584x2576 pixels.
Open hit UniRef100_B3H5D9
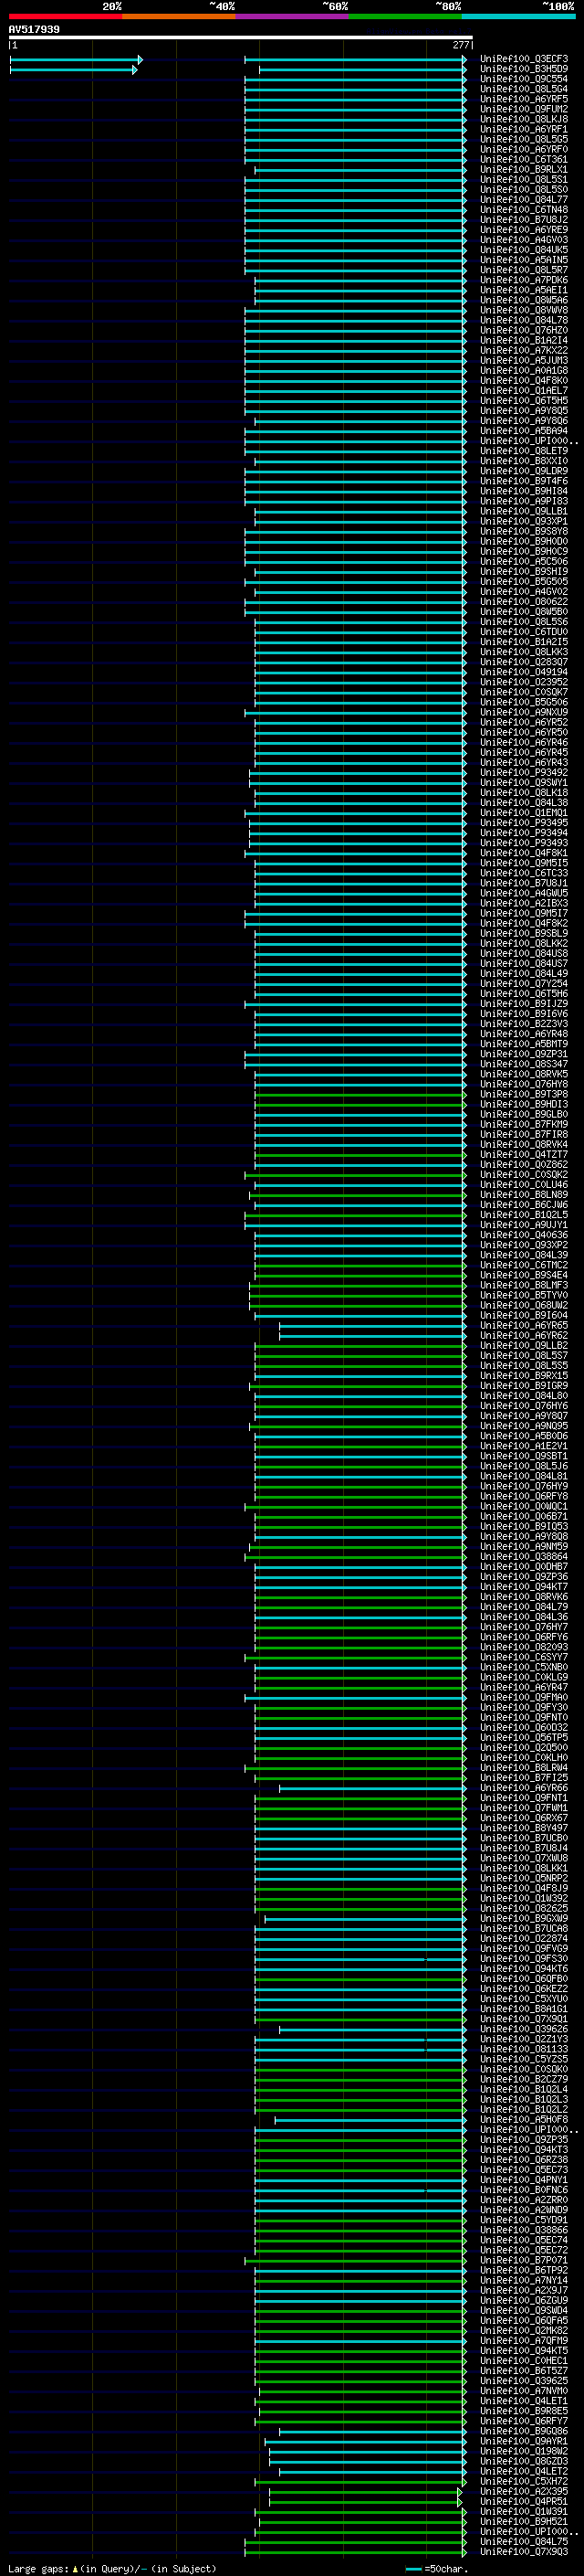pyautogui.click(x=524, y=69)
